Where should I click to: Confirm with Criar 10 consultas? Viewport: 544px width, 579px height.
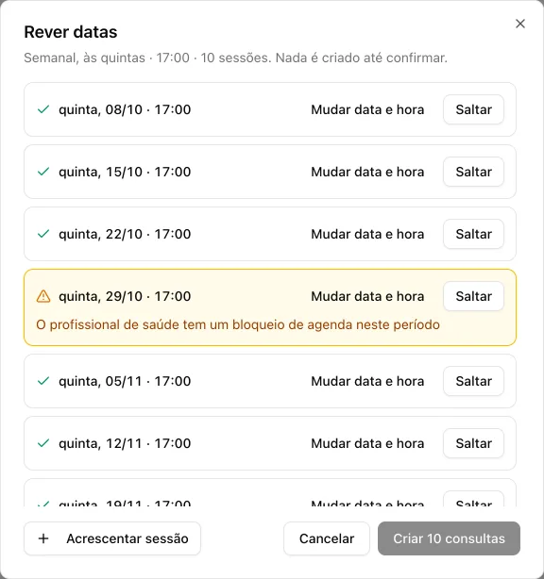(x=449, y=538)
